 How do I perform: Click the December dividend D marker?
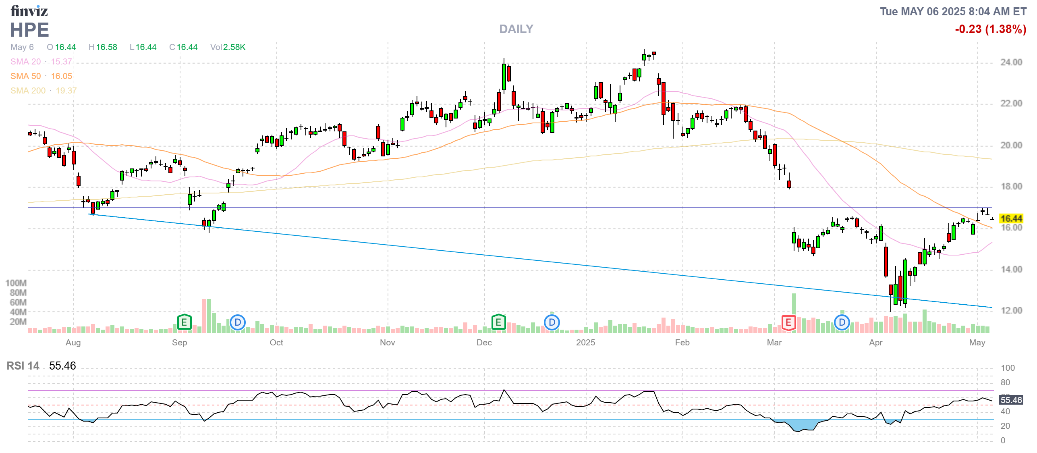tap(552, 322)
